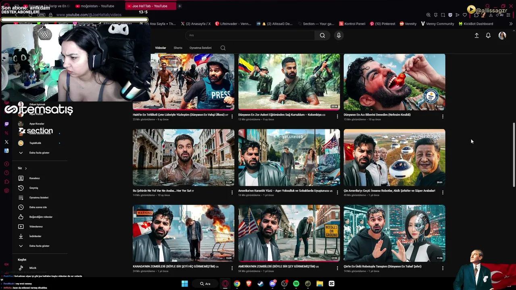This screenshot has height=290, width=516.
Task: Click the YouTube search input field
Action: pyautogui.click(x=250, y=35)
